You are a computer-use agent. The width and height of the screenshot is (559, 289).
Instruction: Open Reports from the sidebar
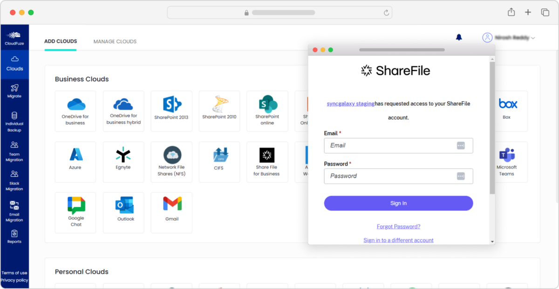[14, 238]
